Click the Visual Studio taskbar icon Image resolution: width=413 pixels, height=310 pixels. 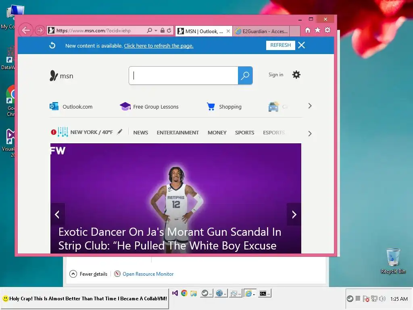[x=175, y=293]
